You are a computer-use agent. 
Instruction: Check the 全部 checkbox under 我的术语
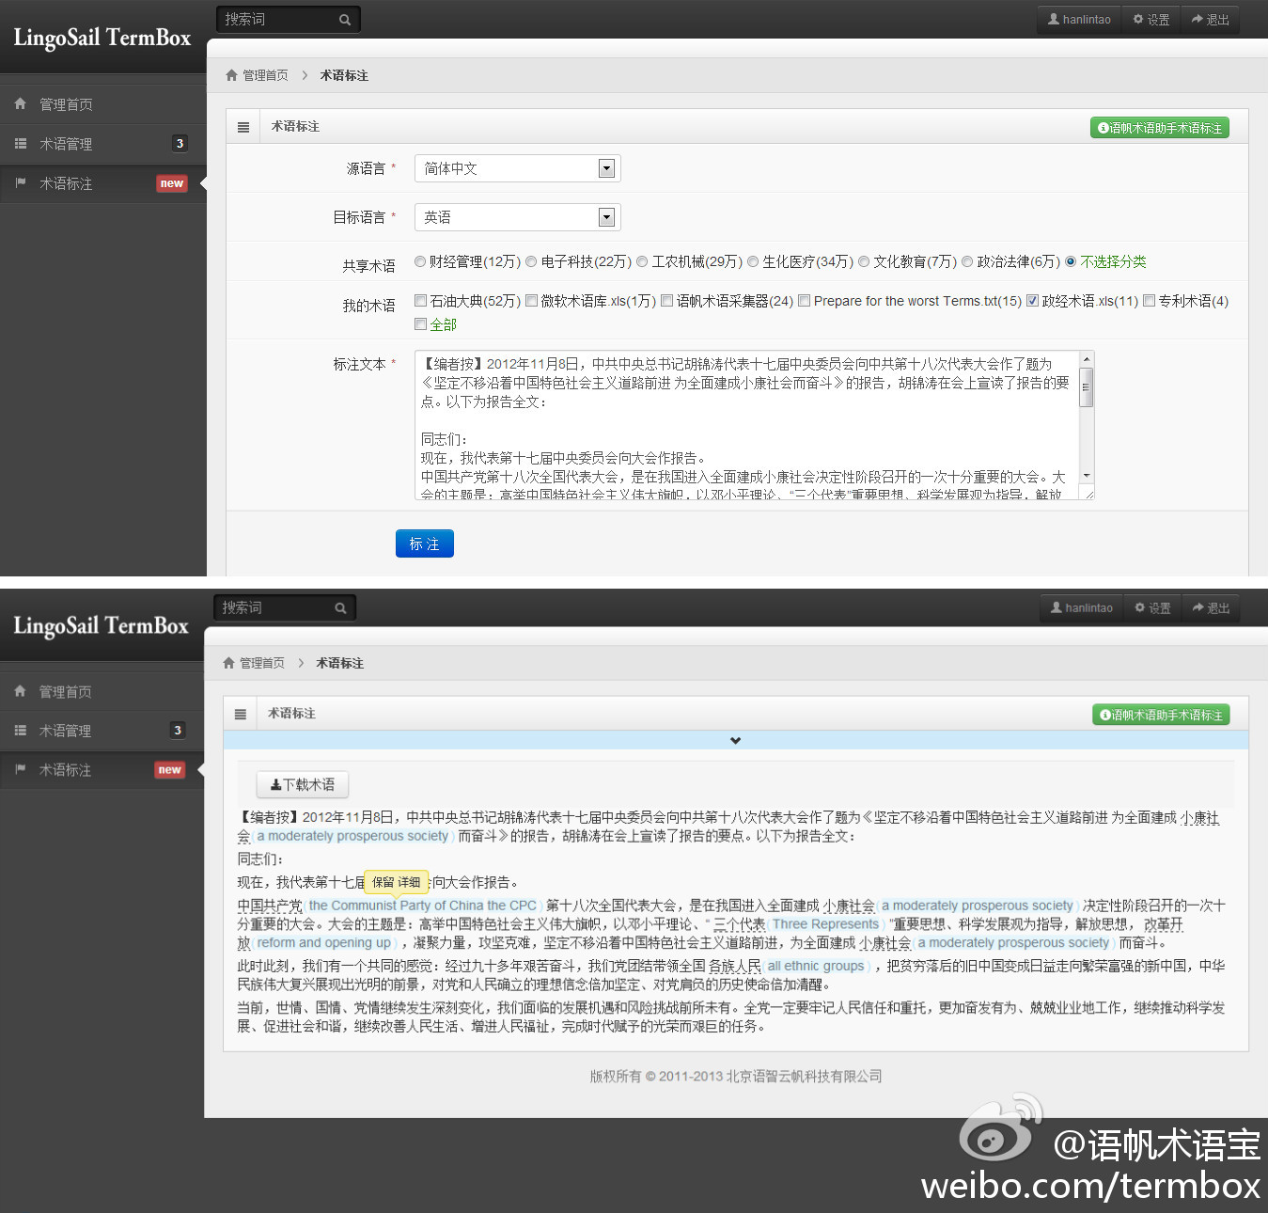tap(421, 324)
